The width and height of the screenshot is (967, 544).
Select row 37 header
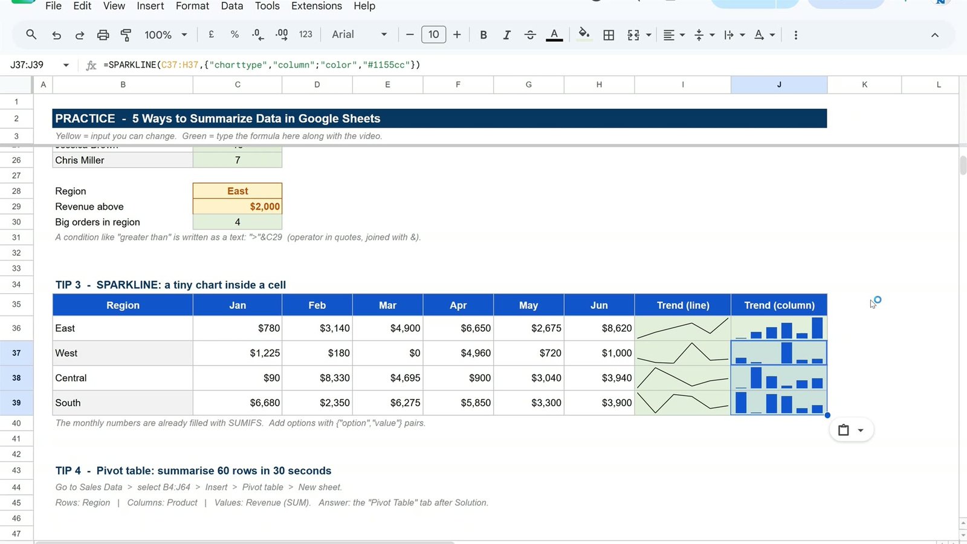[x=16, y=353]
